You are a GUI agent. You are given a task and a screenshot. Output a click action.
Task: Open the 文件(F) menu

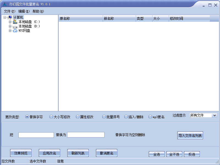(x=9, y=11)
